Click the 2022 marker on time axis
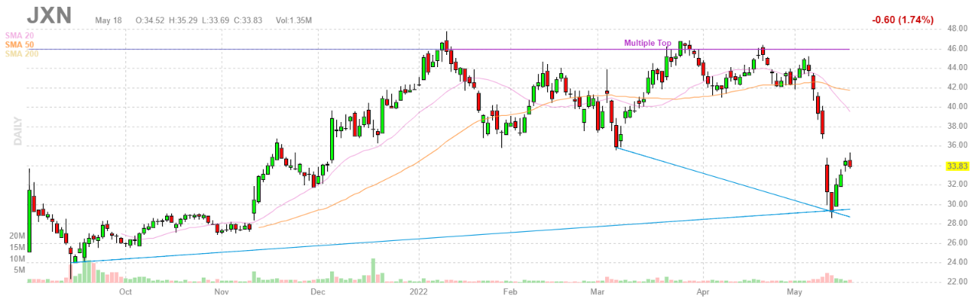Image resolution: width=978 pixels, height=305 pixels. (x=418, y=291)
